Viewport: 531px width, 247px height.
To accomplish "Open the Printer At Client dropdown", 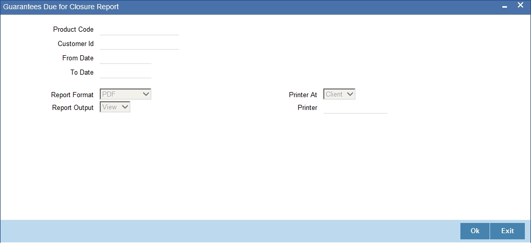I will tap(339, 94).
